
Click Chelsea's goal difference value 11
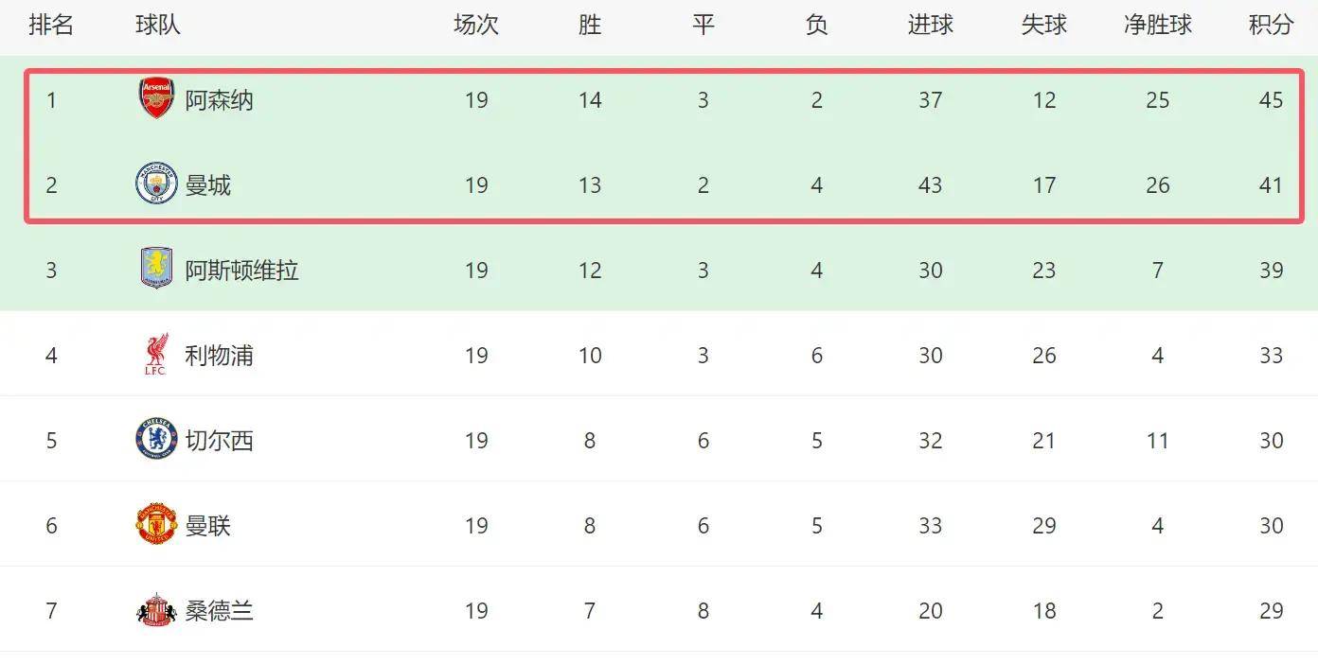[x=1157, y=441]
